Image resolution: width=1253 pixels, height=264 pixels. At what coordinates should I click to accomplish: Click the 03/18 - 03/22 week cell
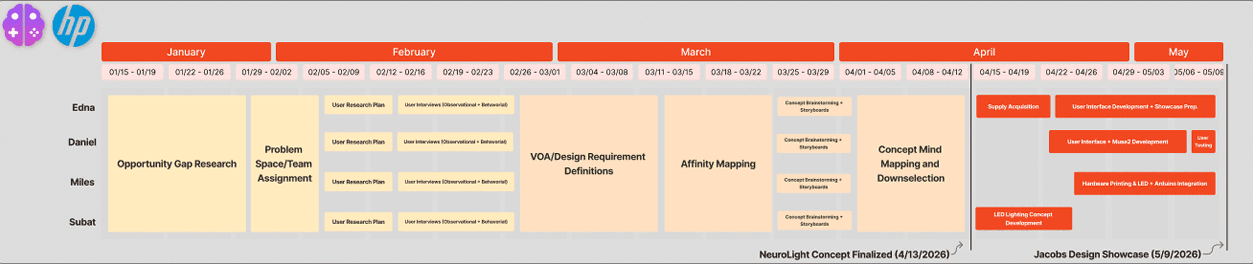pyautogui.click(x=736, y=72)
